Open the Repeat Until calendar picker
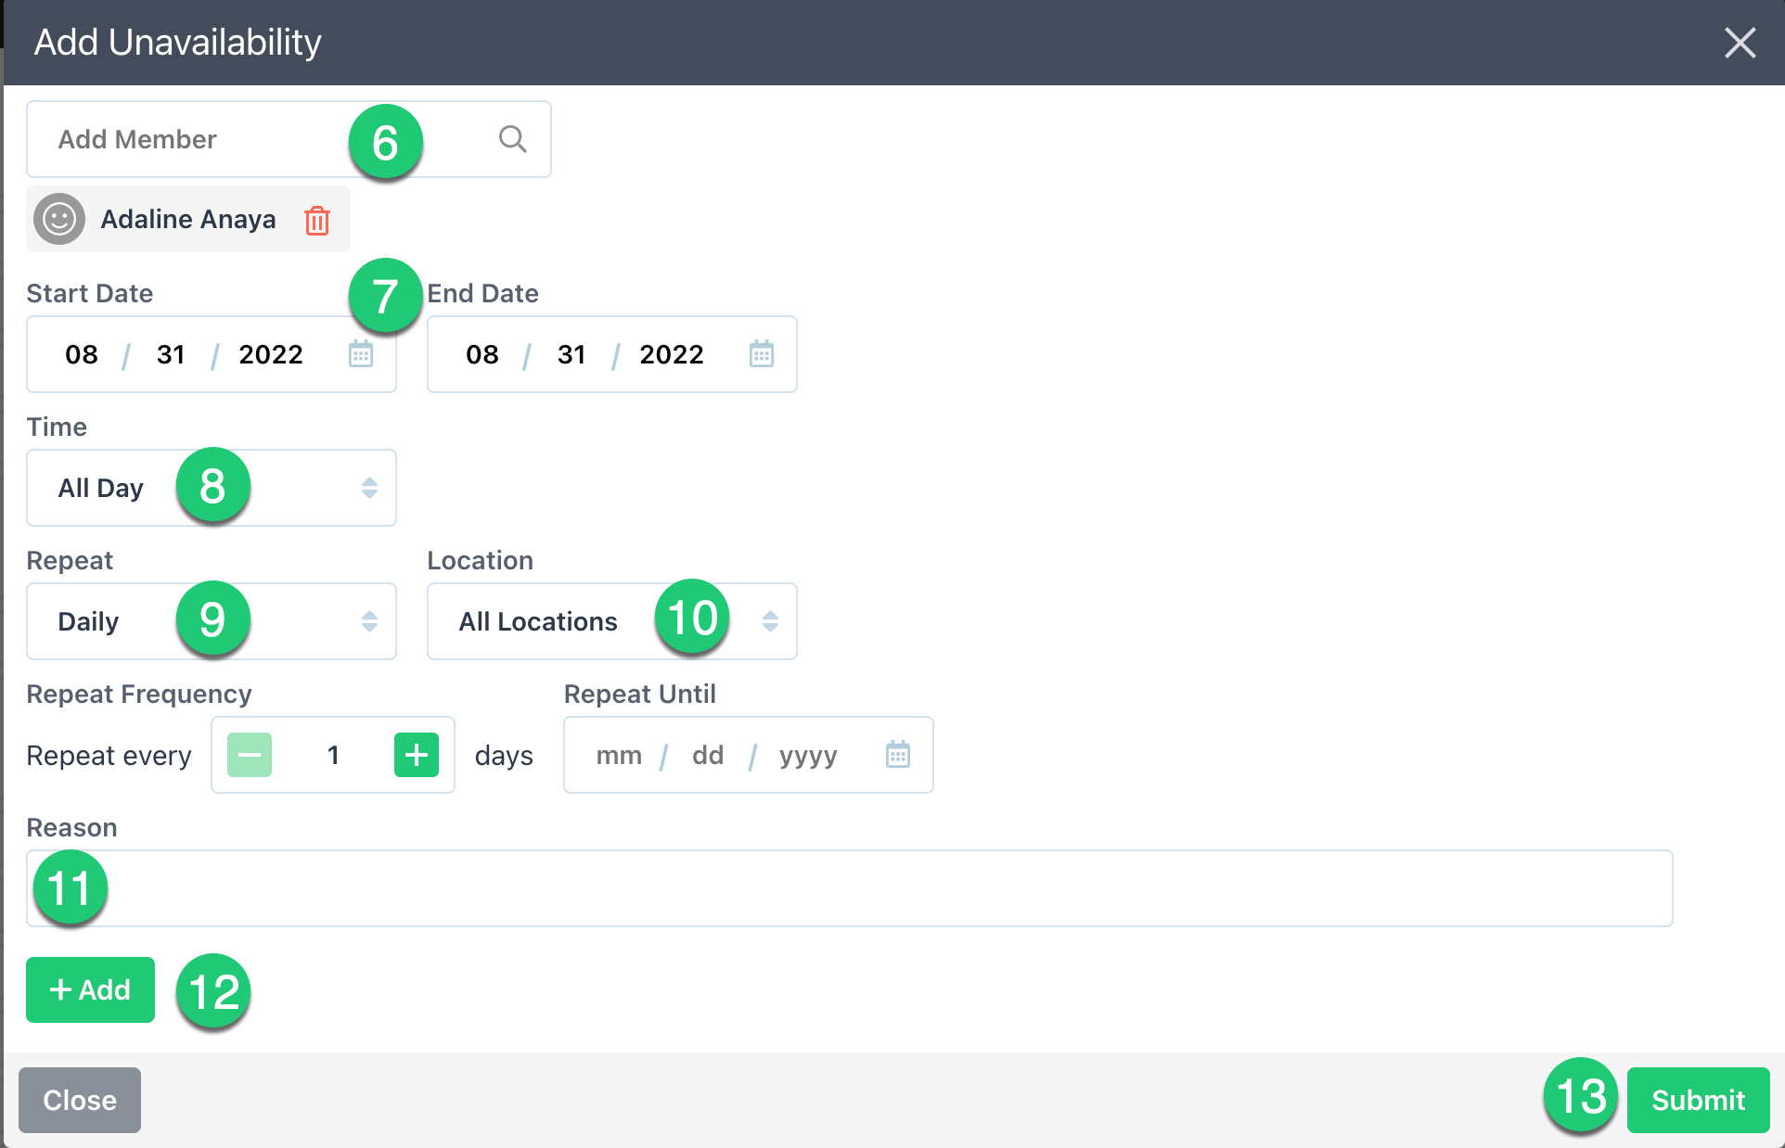1785x1148 pixels. point(897,755)
